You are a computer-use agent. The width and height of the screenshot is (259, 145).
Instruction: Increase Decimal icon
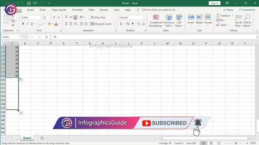point(138,24)
